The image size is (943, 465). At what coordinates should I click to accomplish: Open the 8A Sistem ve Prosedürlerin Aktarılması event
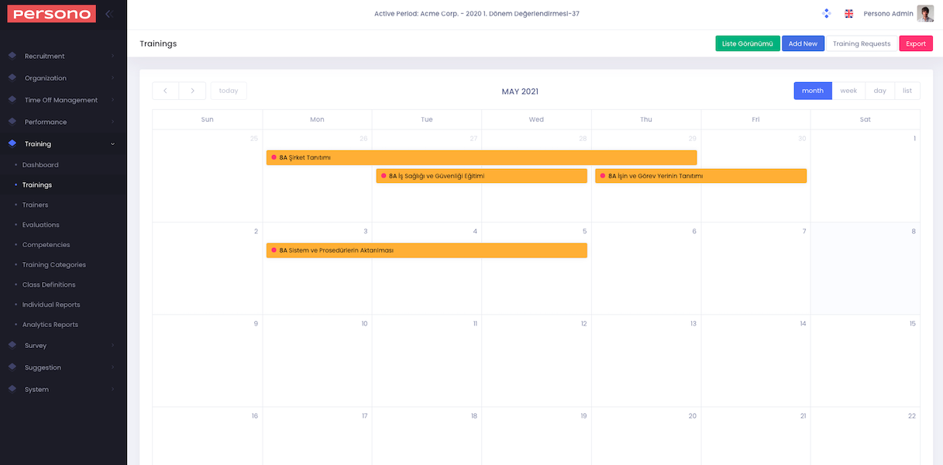click(427, 250)
